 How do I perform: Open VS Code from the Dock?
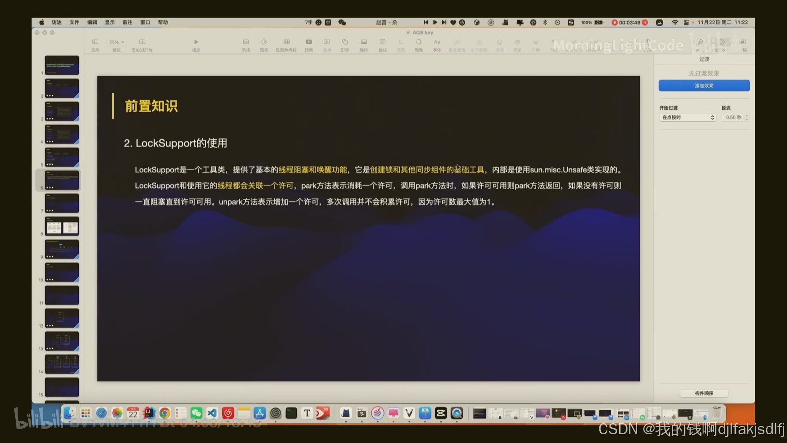tap(212, 413)
